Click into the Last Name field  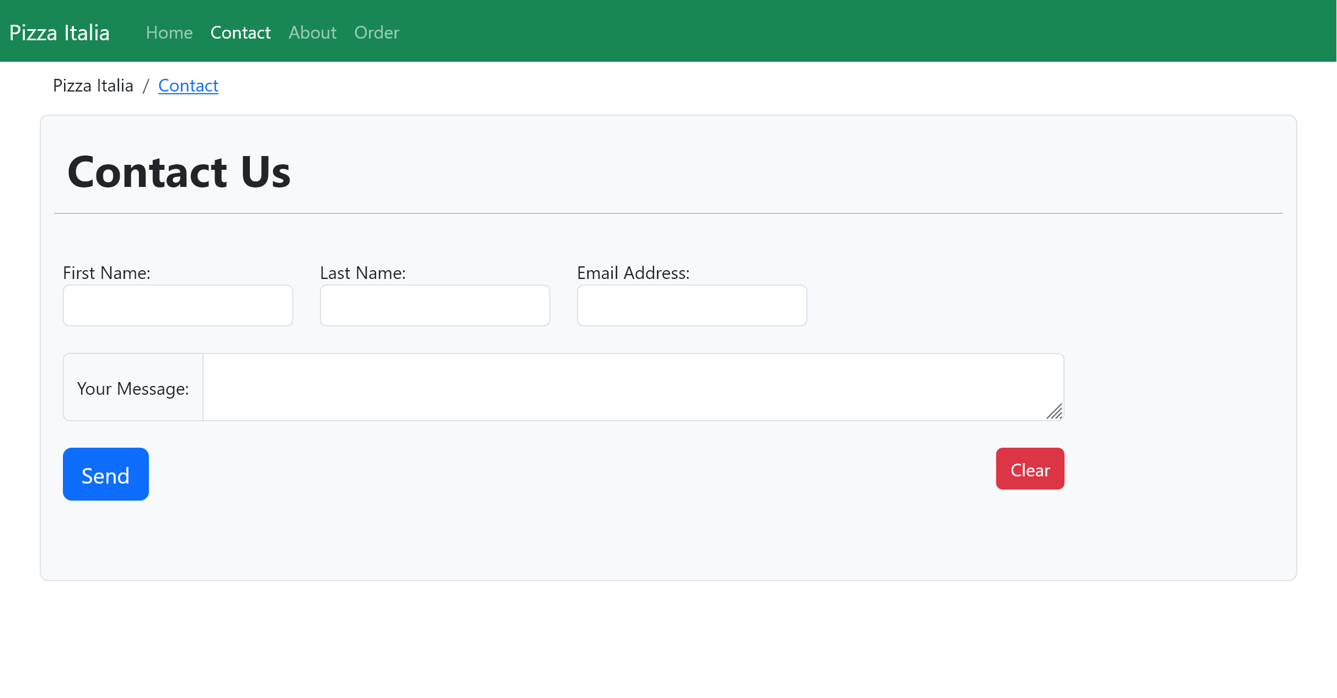pos(435,305)
